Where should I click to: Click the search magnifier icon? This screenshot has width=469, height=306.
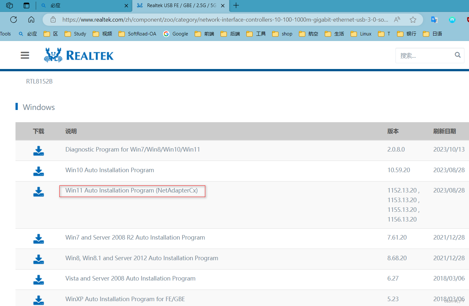(457, 55)
